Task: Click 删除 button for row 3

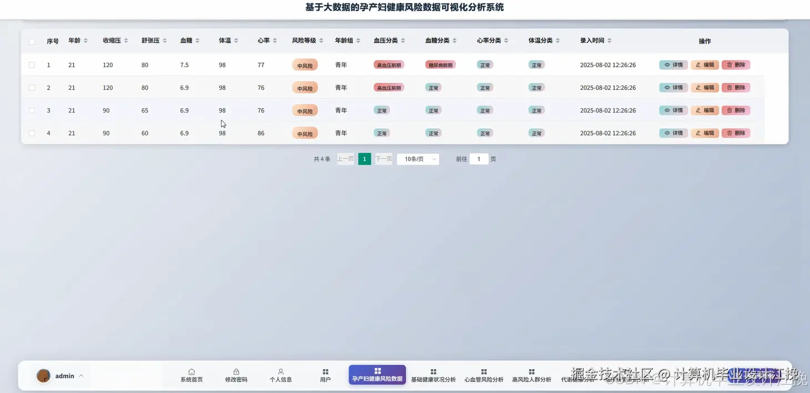Action: coord(736,110)
